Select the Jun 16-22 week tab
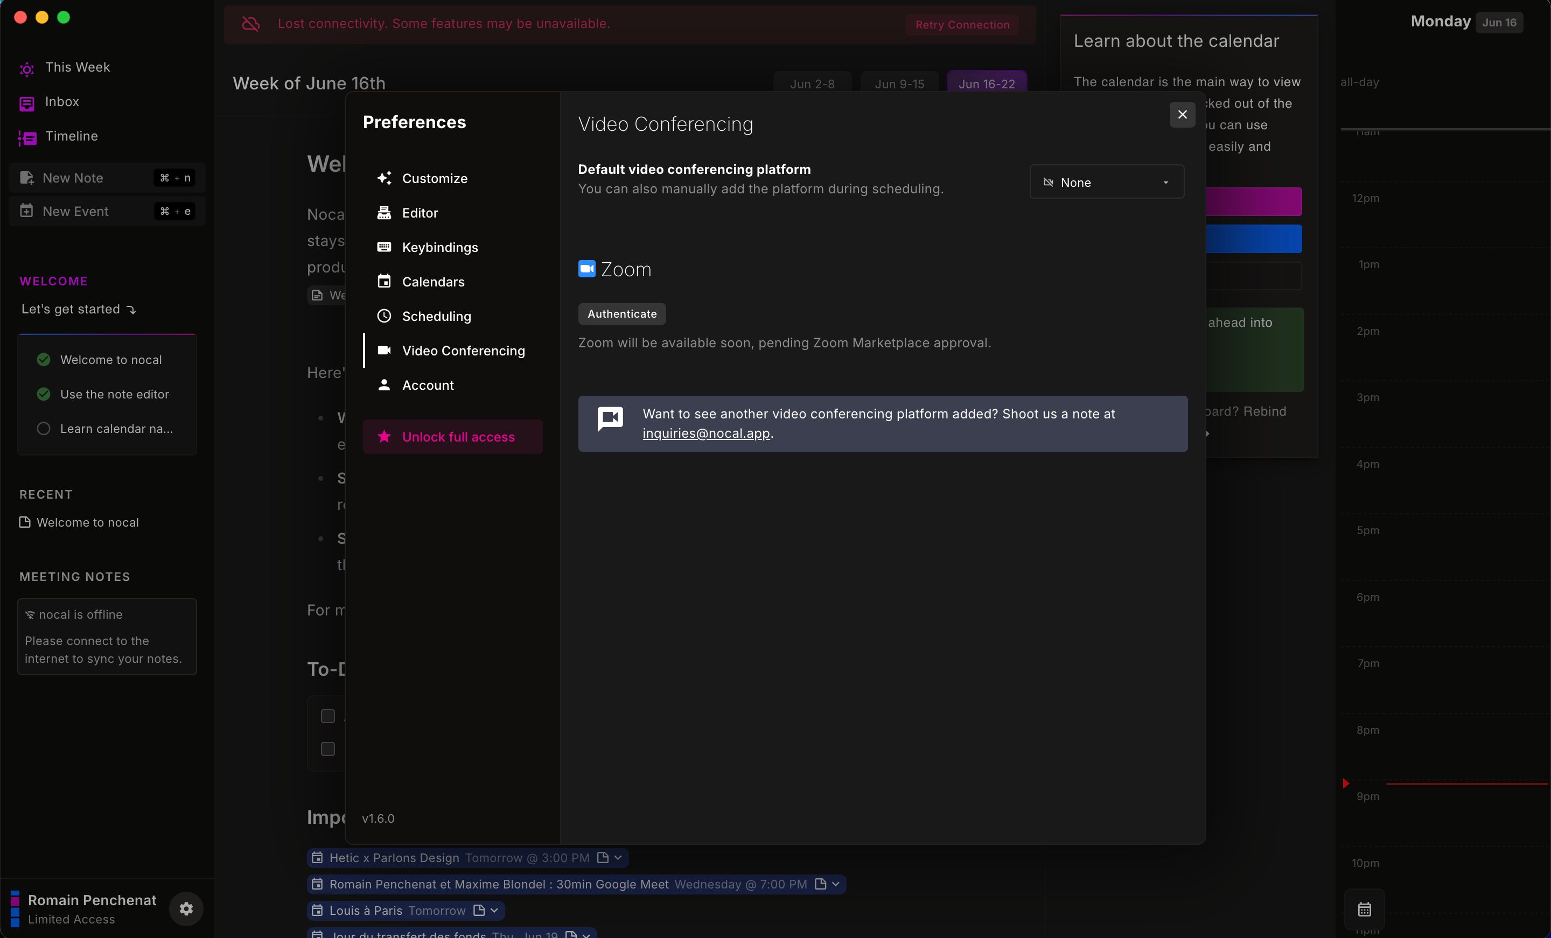The width and height of the screenshot is (1551, 938). [x=987, y=83]
